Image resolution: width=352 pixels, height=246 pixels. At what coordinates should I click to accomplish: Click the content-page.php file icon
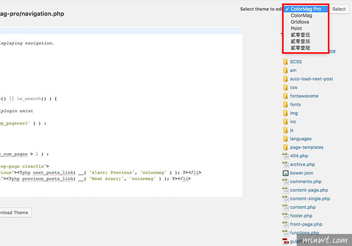coord(286,190)
